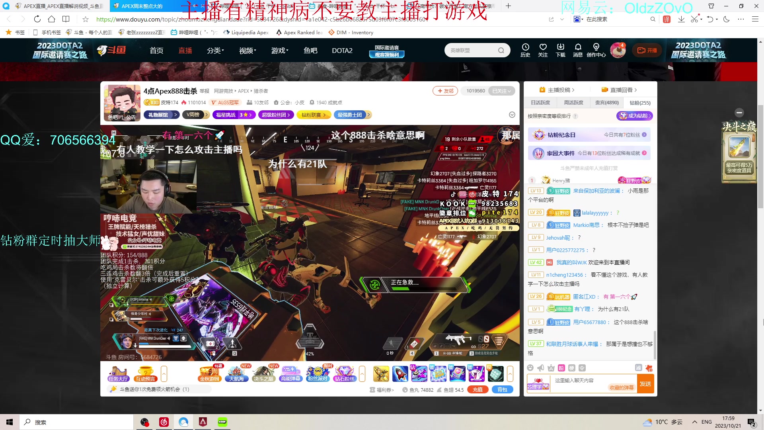
Task: Open 任务大厅 task hall icon
Action: click(x=118, y=374)
